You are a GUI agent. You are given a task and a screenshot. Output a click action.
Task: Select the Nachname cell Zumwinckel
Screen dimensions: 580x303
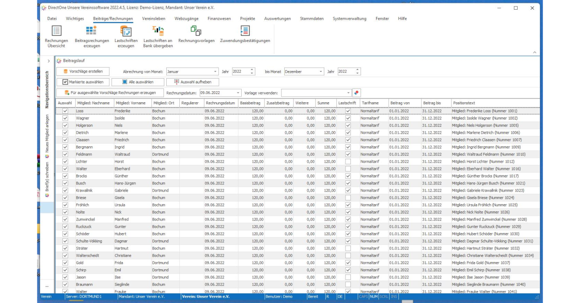click(94, 220)
